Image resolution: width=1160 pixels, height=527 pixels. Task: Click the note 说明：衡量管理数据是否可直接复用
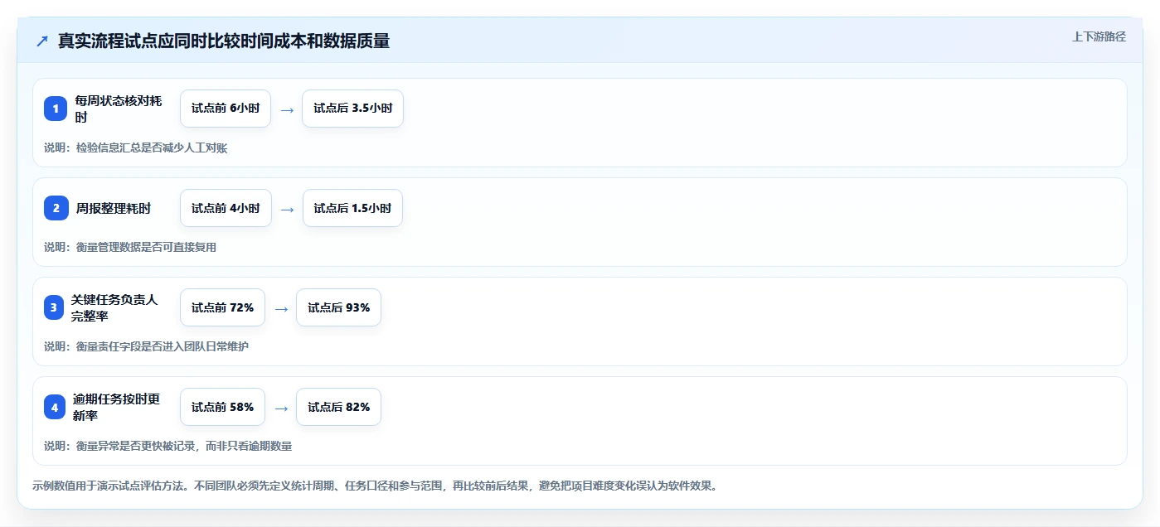click(x=130, y=247)
